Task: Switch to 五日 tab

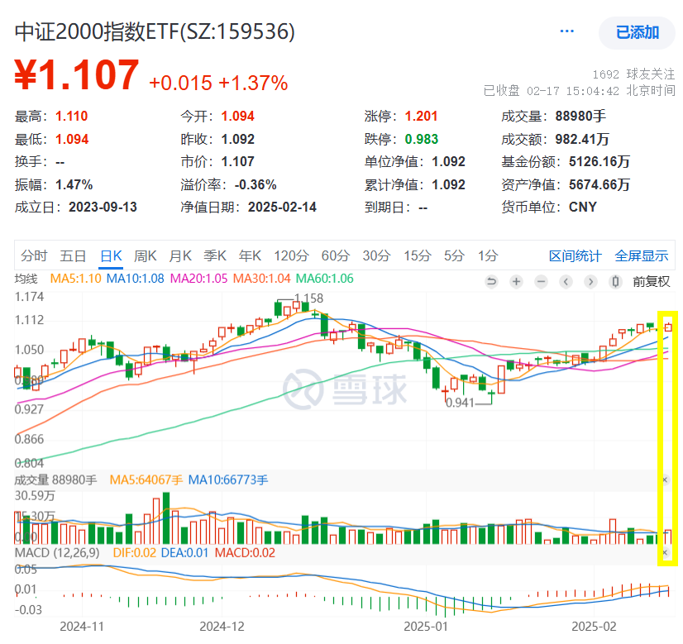Action: click(73, 255)
